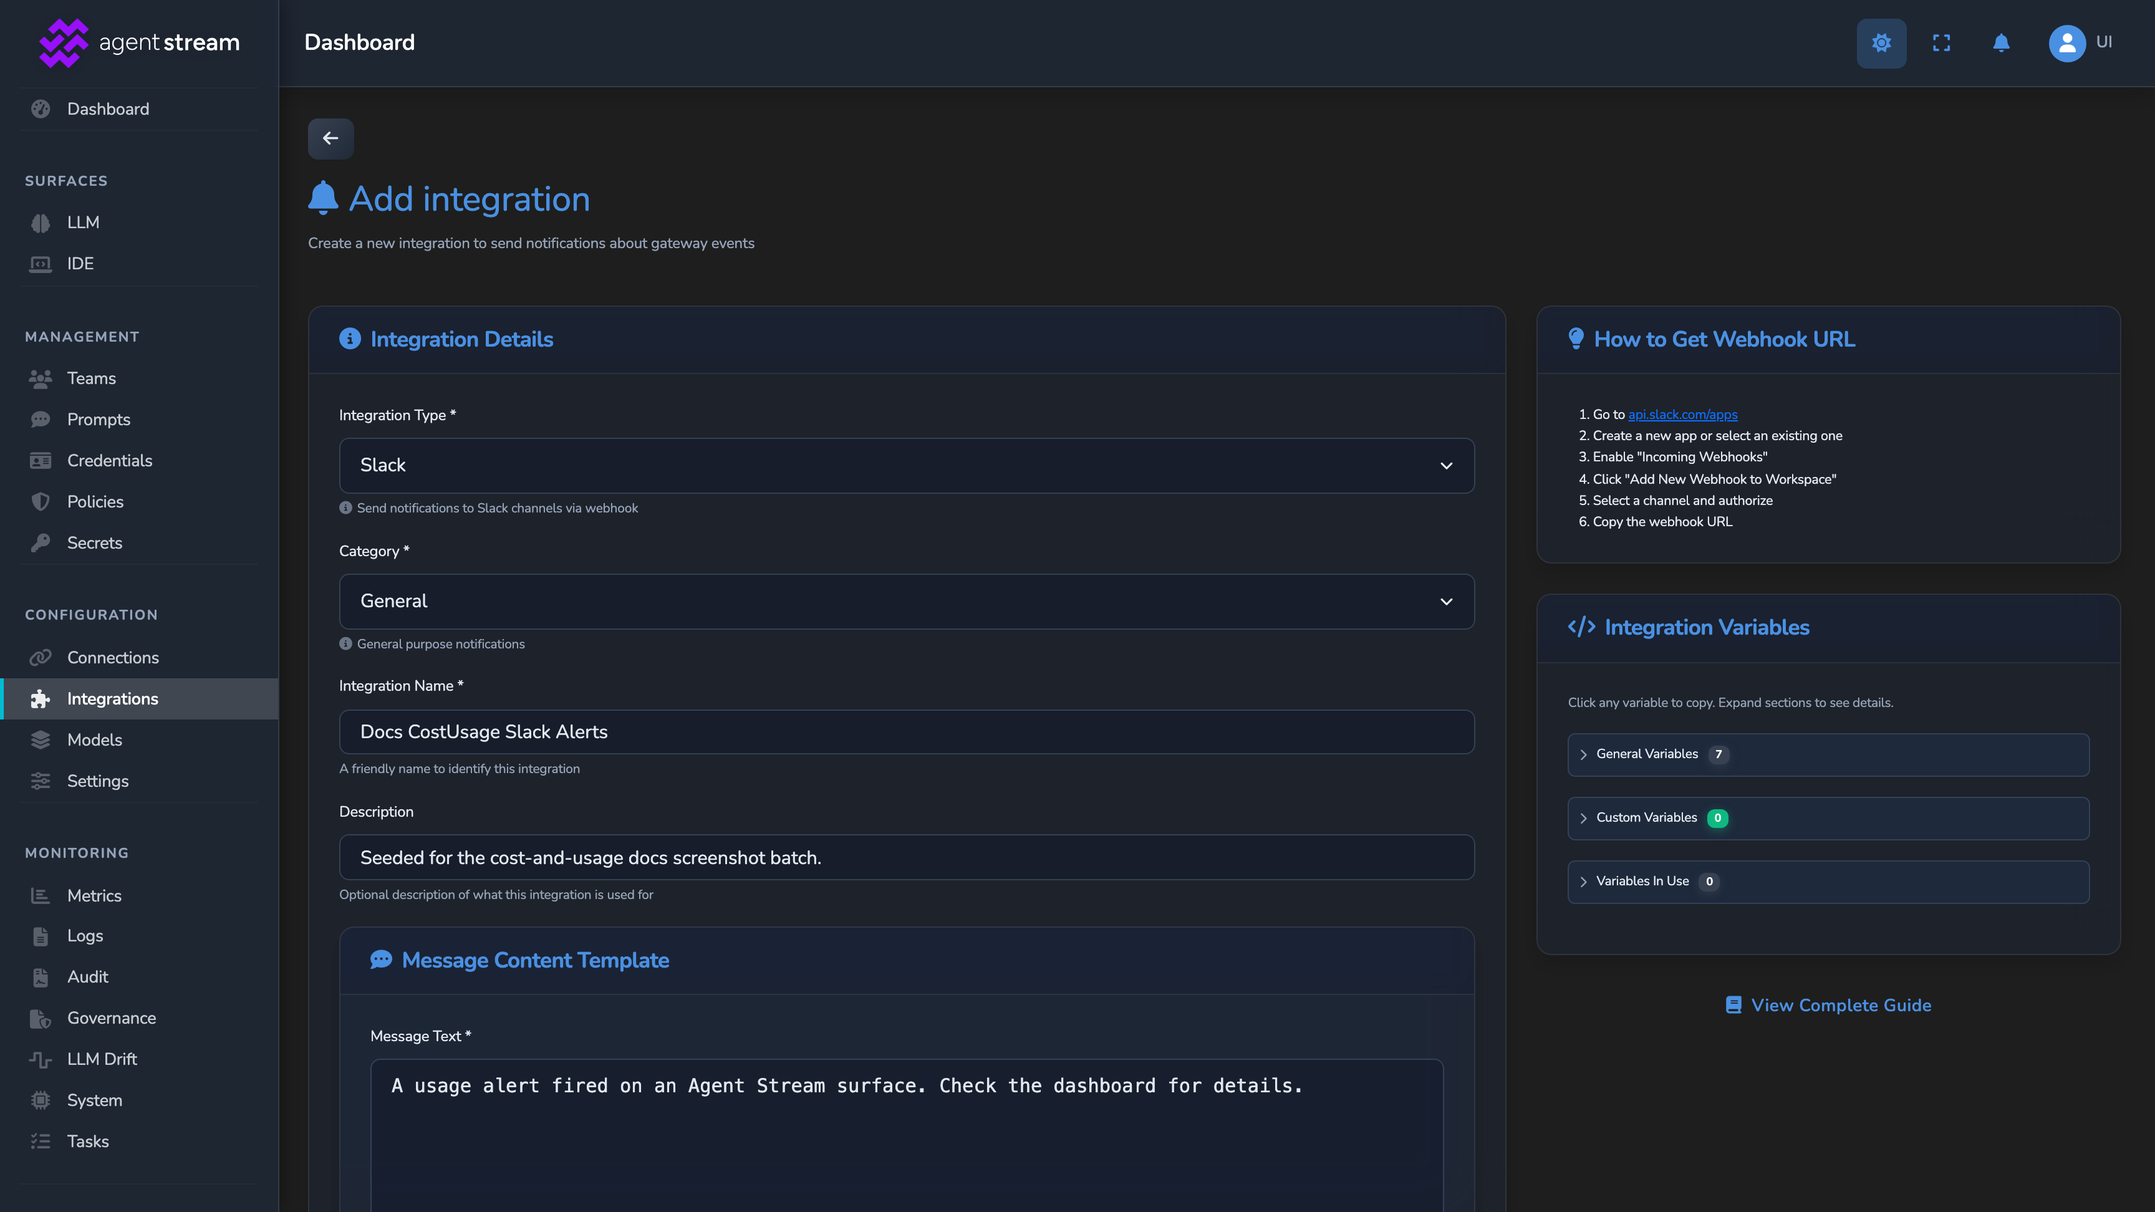
Task: Open the Category General dropdown
Action: [x=906, y=602]
